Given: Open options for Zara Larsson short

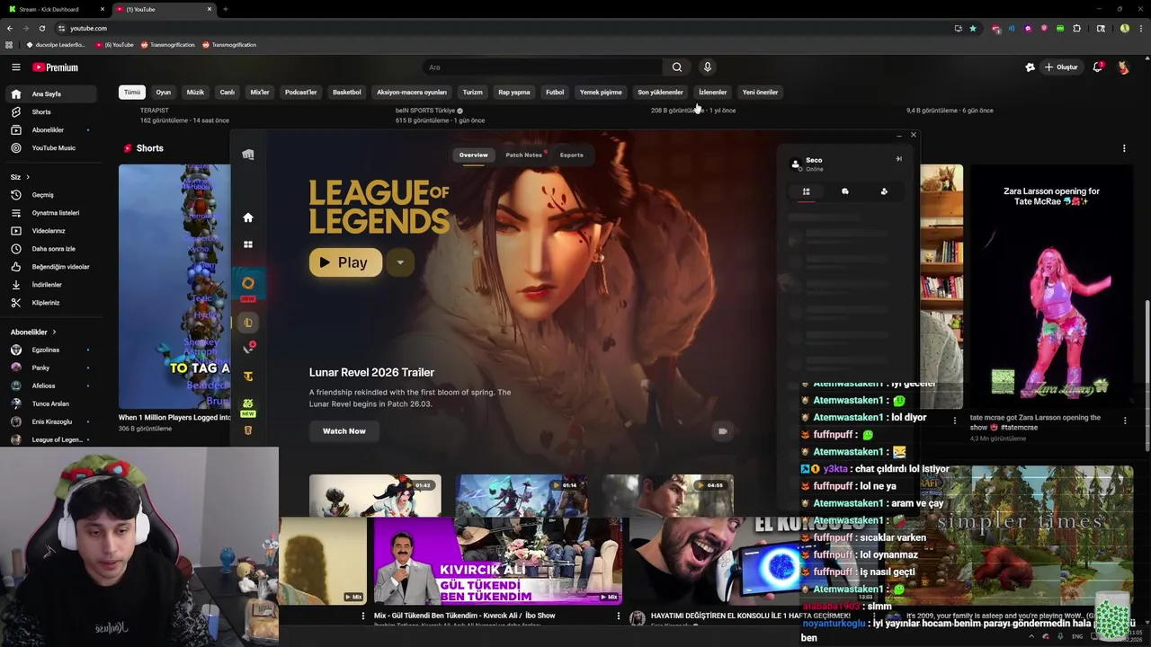Looking at the screenshot, I should coord(1125,421).
